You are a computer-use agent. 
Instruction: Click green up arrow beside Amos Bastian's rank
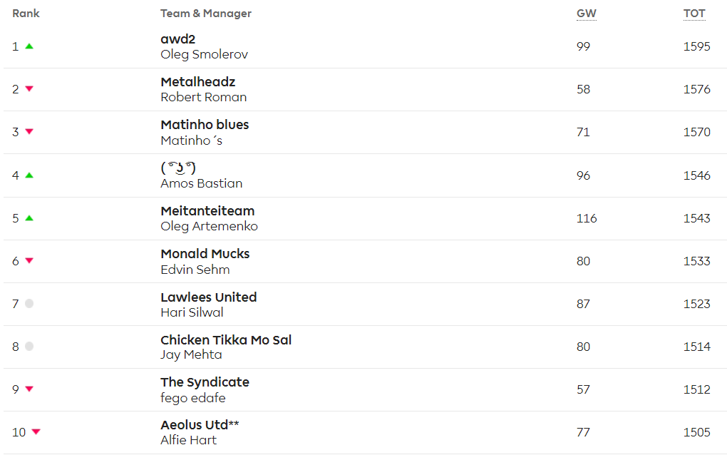point(29,175)
